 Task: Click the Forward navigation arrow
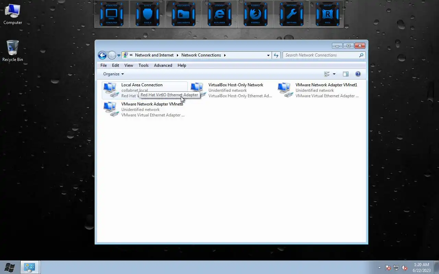[x=112, y=55]
